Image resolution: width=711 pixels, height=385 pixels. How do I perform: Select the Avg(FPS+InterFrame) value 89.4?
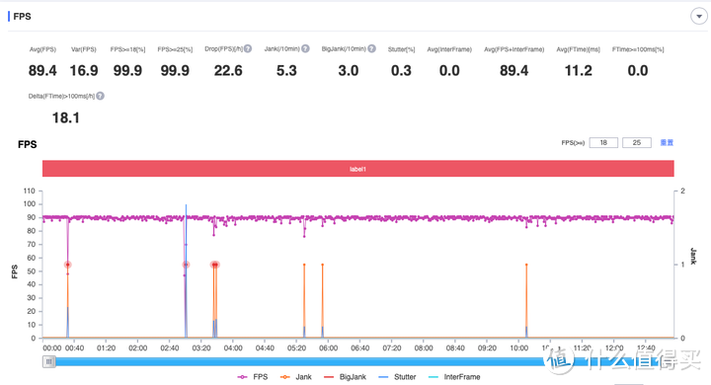pyautogui.click(x=513, y=71)
